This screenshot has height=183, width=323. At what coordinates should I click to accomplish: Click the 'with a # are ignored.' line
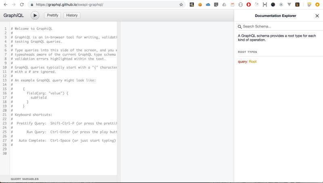(x=34, y=72)
